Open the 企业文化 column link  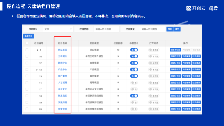point(62,89)
